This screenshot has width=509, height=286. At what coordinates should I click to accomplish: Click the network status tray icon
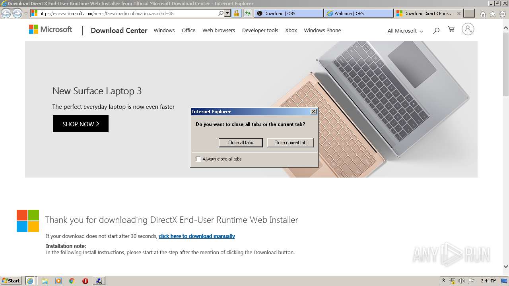[452, 281]
